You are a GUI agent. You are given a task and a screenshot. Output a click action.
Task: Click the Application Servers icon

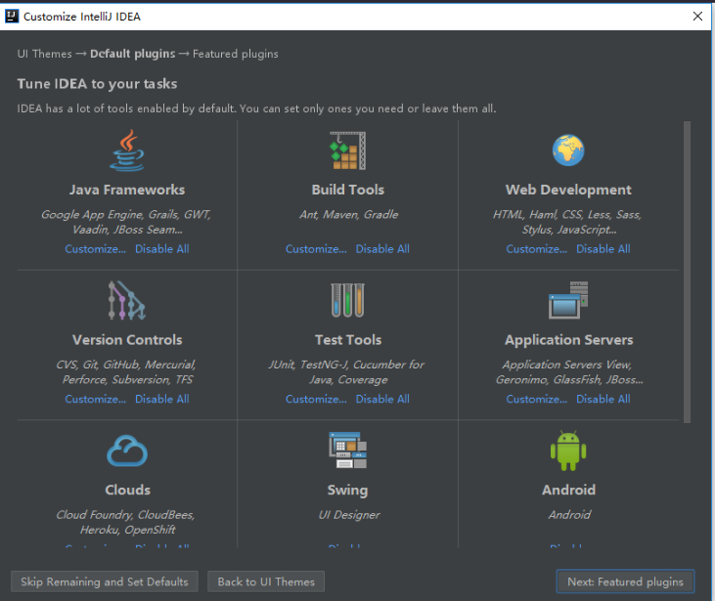click(x=568, y=300)
